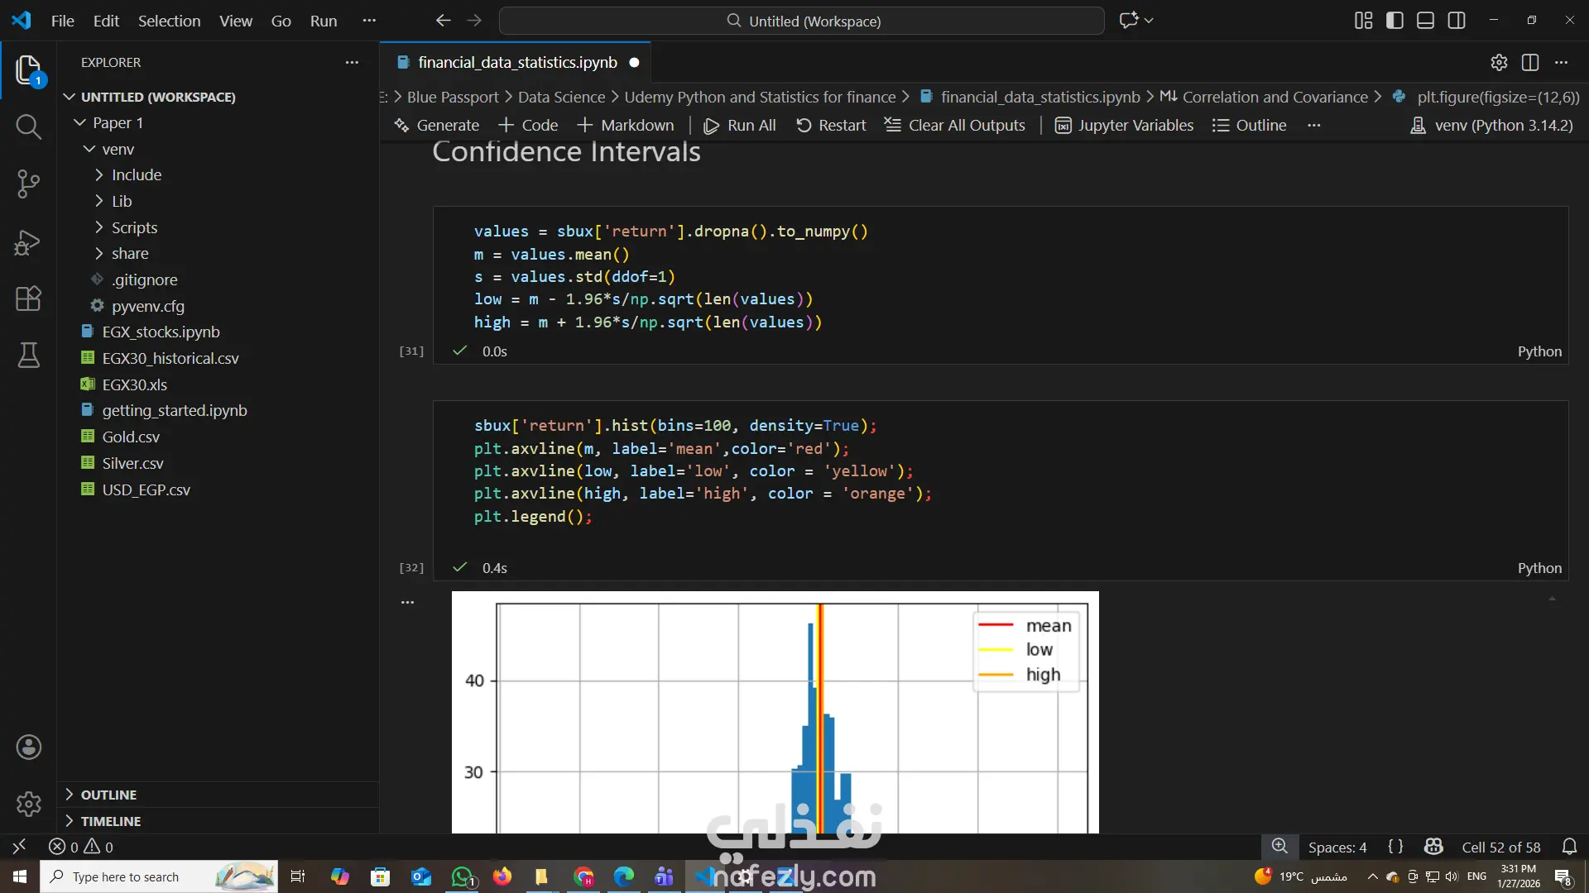Click Clear All Outputs button
This screenshot has width=1589, height=893.
click(954, 126)
